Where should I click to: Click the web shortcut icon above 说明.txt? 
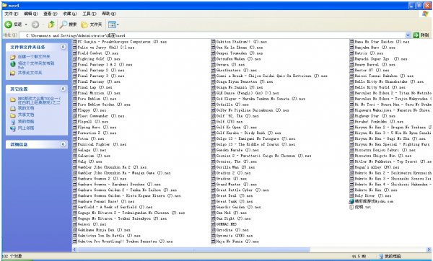(351, 201)
